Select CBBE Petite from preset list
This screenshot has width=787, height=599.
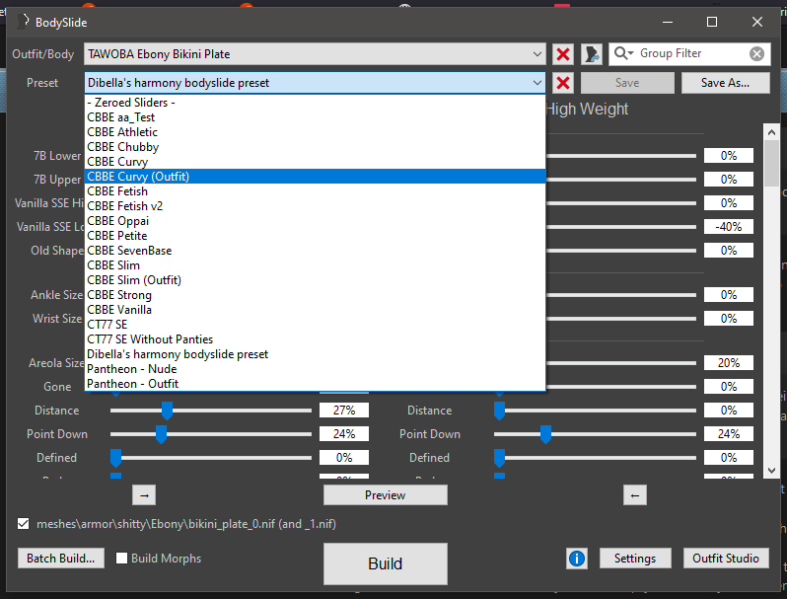[117, 236]
